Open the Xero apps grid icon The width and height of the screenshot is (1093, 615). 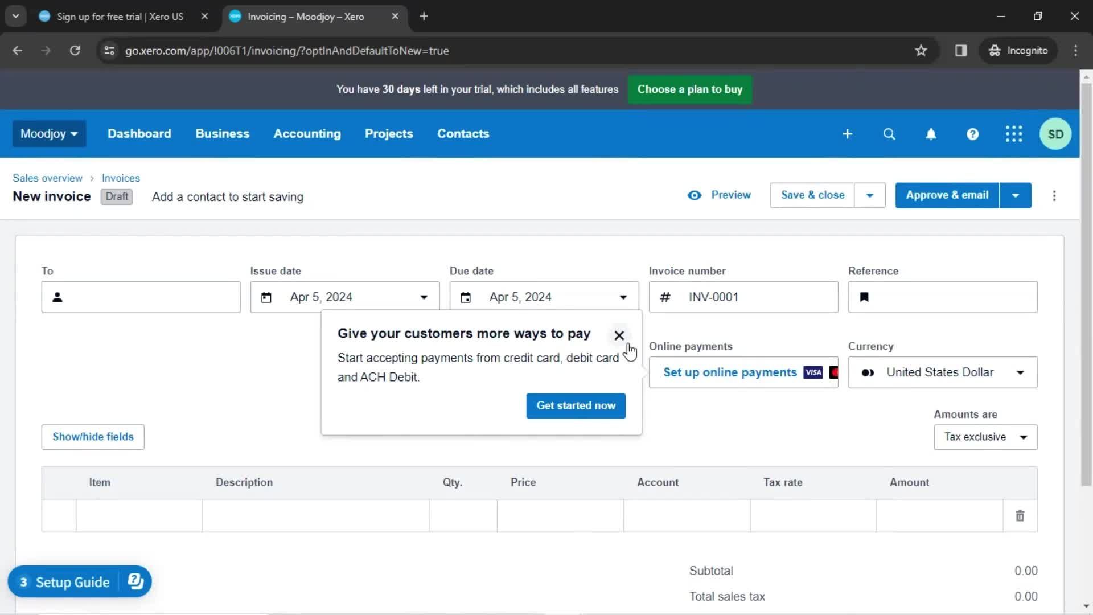click(x=1014, y=134)
